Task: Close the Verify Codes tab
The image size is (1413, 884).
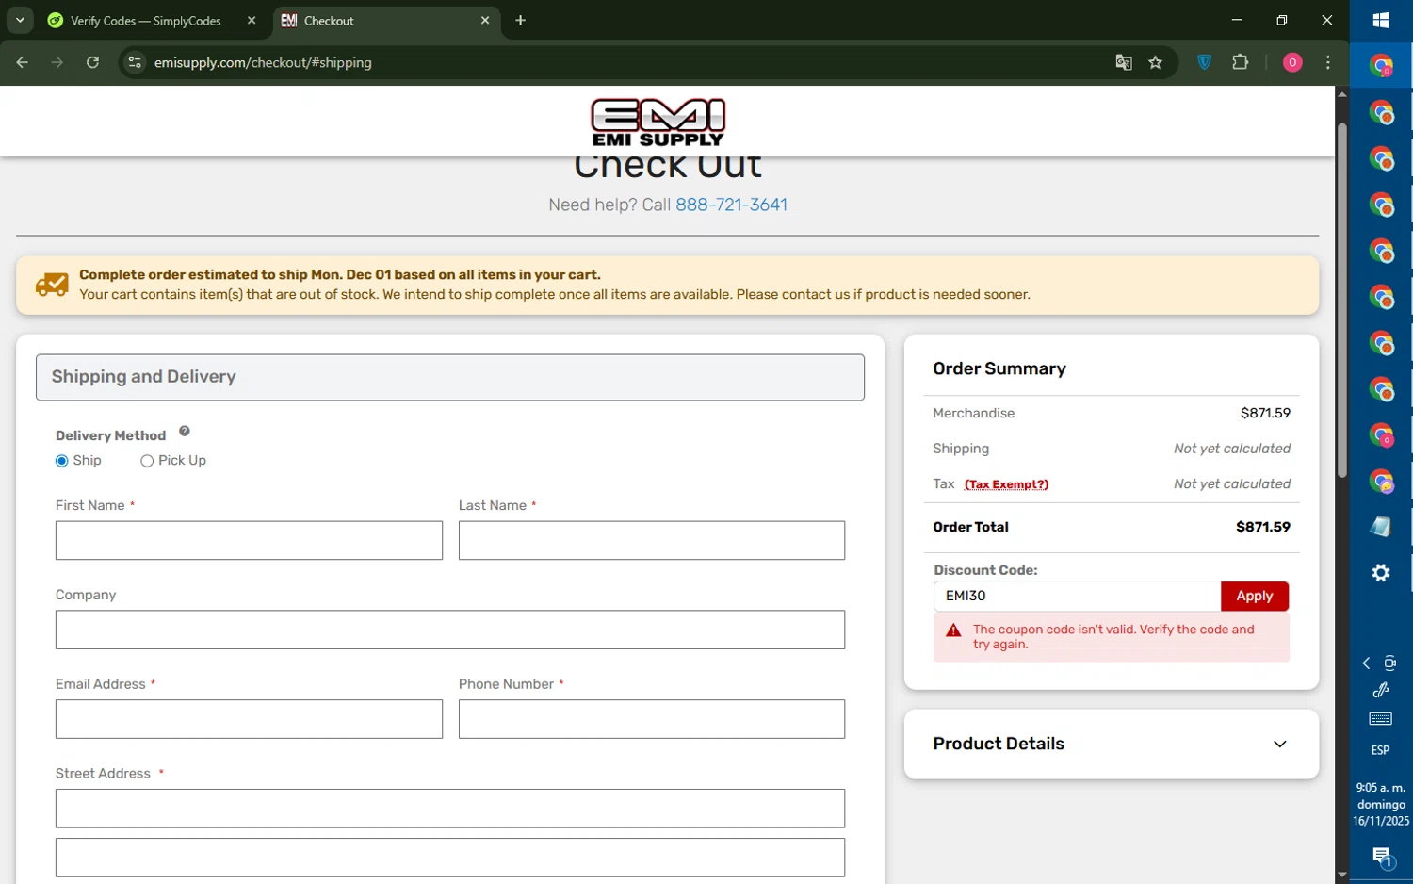Action: [x=252, y=20]
